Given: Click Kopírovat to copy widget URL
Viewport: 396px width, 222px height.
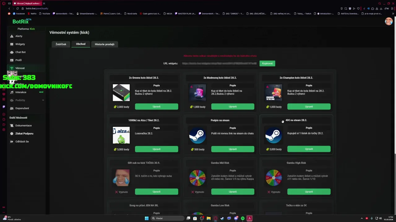Looking at the screenshot, I should click(267, 64).
